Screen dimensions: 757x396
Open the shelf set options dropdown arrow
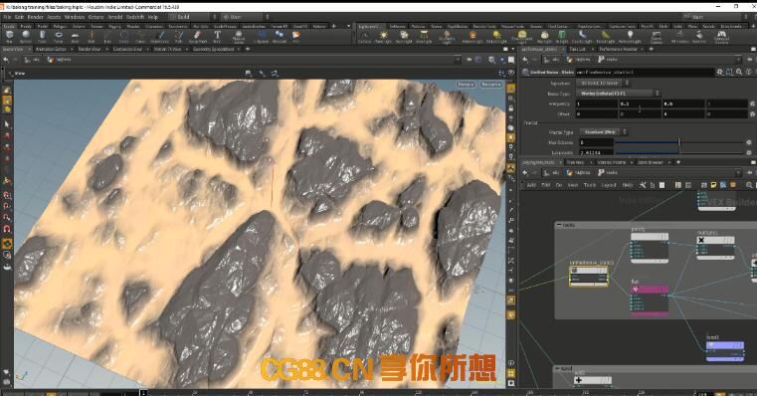(348, 26)
